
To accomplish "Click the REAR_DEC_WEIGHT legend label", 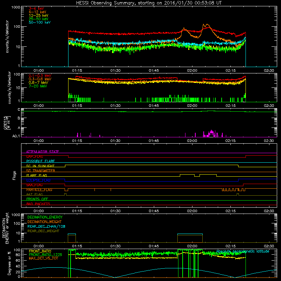I will [43, 231].
